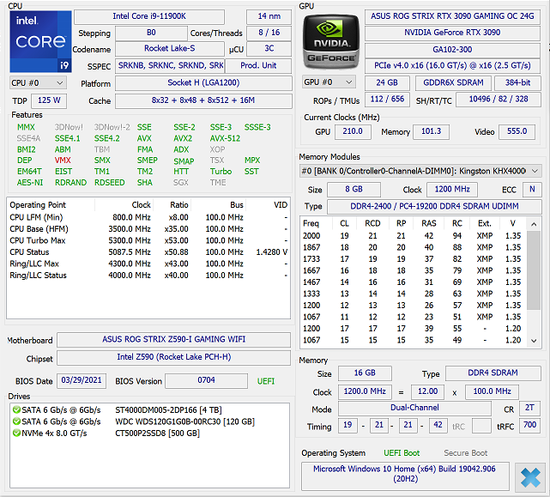This screenshot has width=550, height=497.
Task: Click the Microsoft Windows 10 Home OS field
Action: tap(405, 476)
